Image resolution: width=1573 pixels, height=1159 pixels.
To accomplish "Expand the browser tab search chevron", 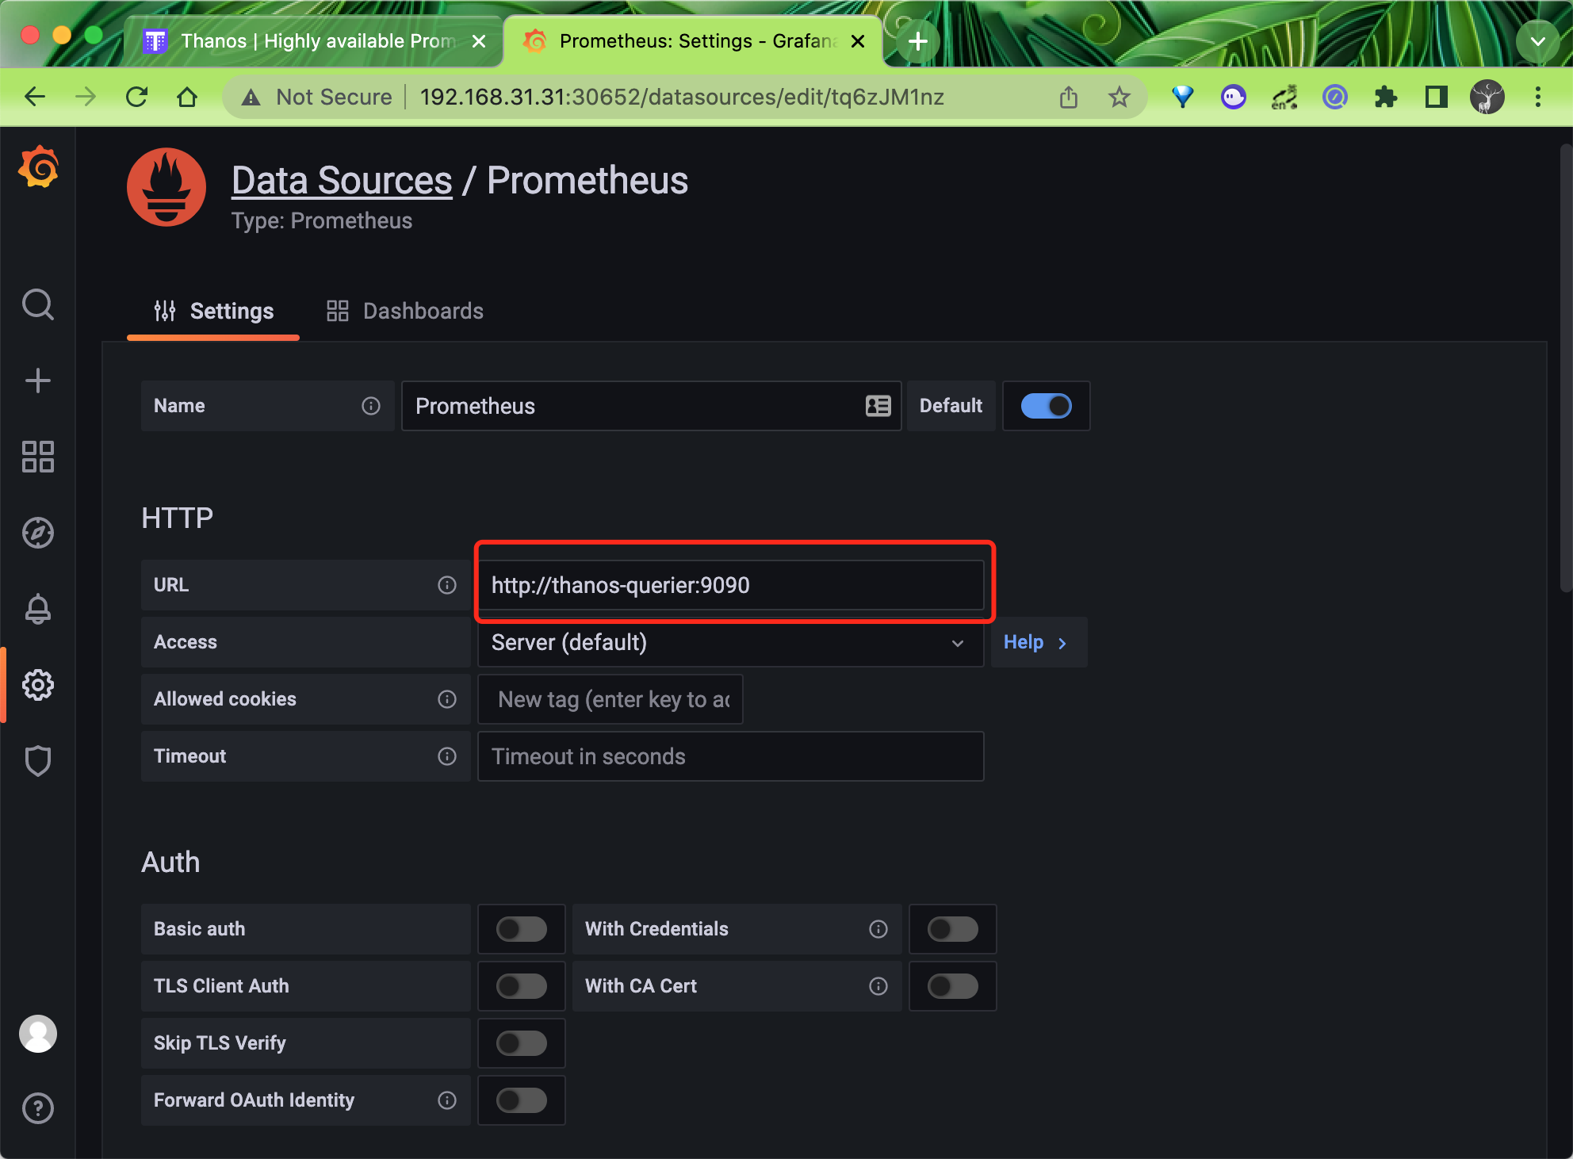I will [1537, 41].
